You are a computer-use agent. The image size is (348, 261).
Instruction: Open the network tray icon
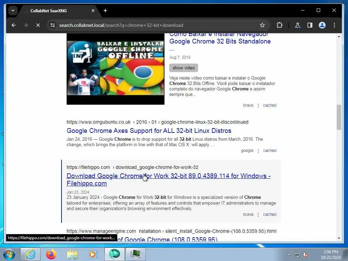297,255
